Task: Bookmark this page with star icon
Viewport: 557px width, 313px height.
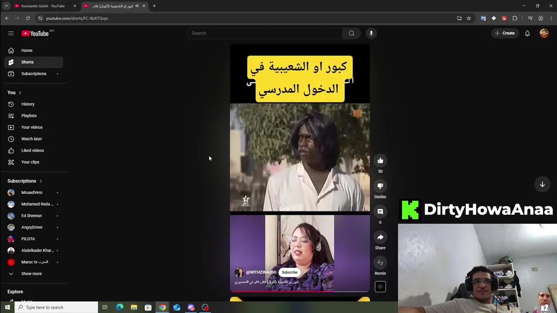Action: click(x=469, y=18)
